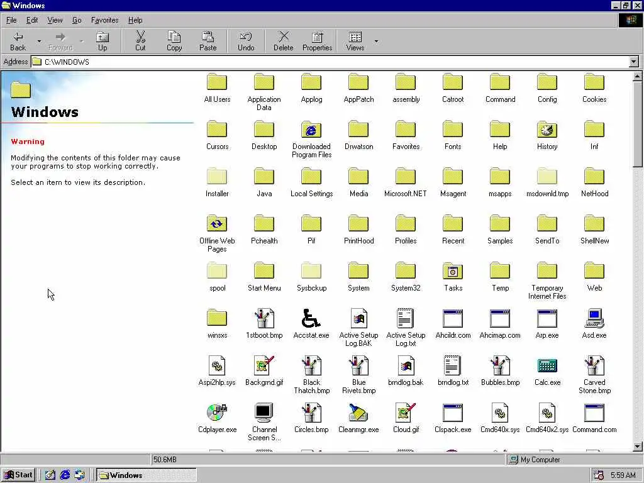Open the Go menu
The height and width of the screenshot is (483, 644).
[x=77, y=20]
